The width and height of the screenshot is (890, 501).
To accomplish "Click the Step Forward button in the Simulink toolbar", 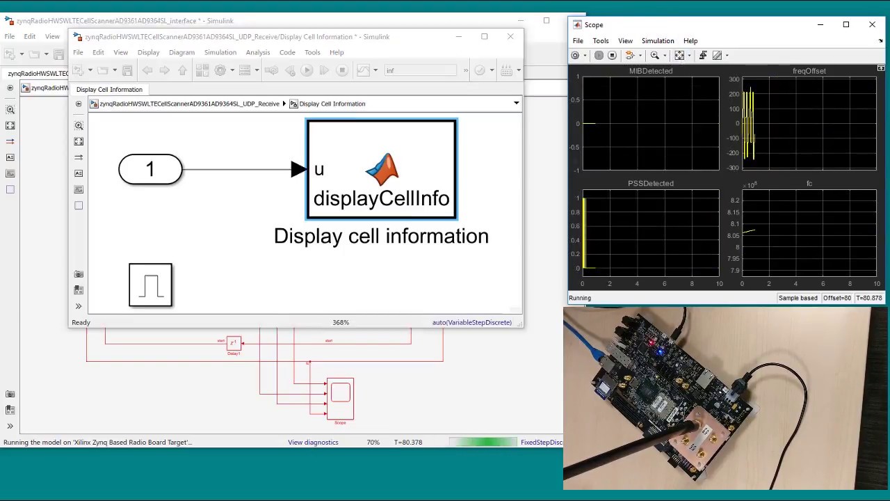I will pyautogui.click(x=324, y=70).
